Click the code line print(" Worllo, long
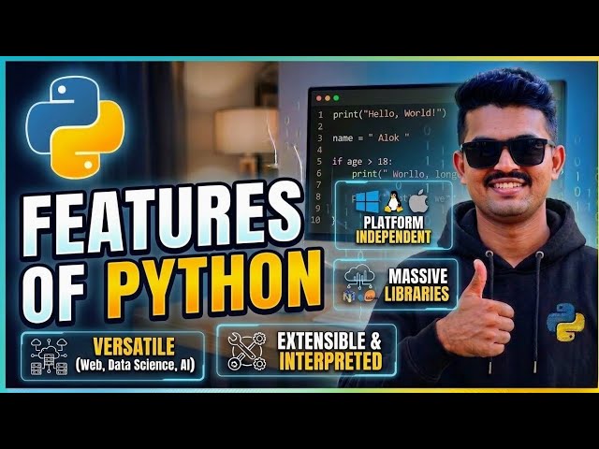The height and width of the screenshot is (449, 599). (405, 174)
